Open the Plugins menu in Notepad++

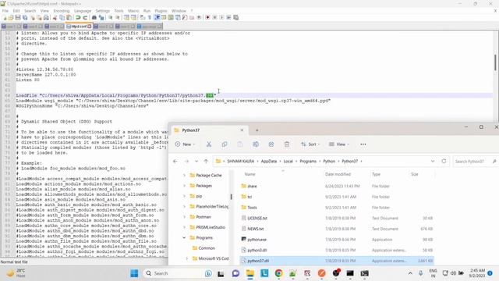click(x=161, y=11)
